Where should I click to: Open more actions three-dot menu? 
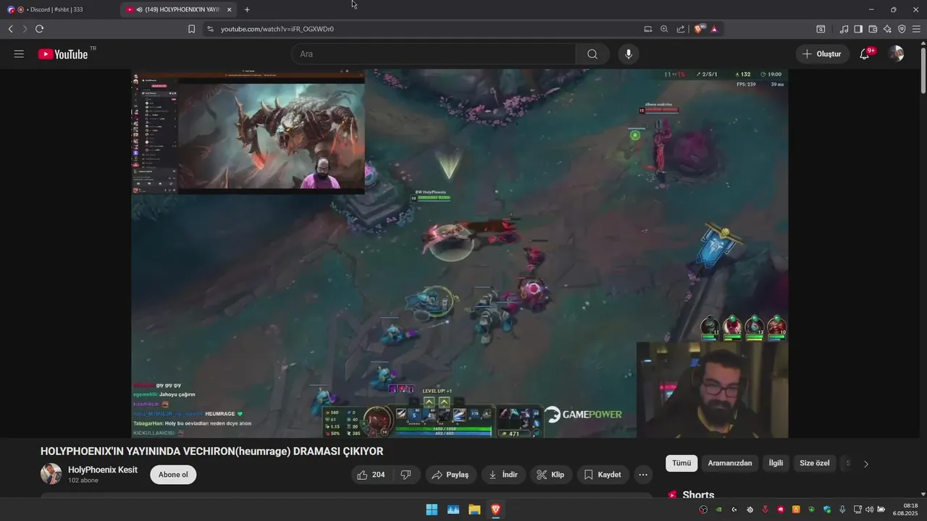pyautogui.click(x=643, y=475)
